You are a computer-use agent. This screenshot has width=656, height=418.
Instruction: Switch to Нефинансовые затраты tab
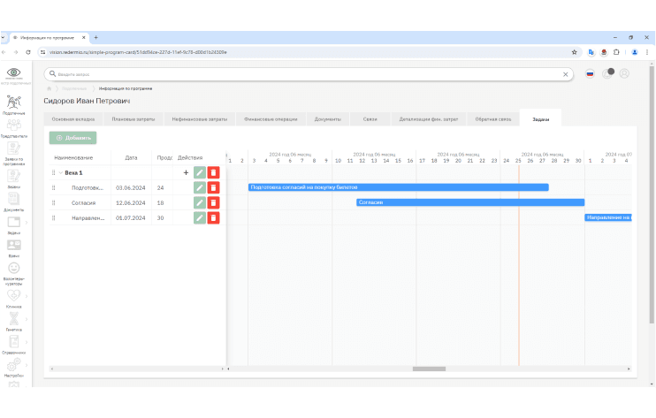coord(200,119)
